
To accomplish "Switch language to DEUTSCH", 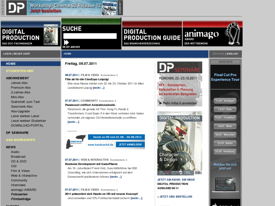I will 219,54.
